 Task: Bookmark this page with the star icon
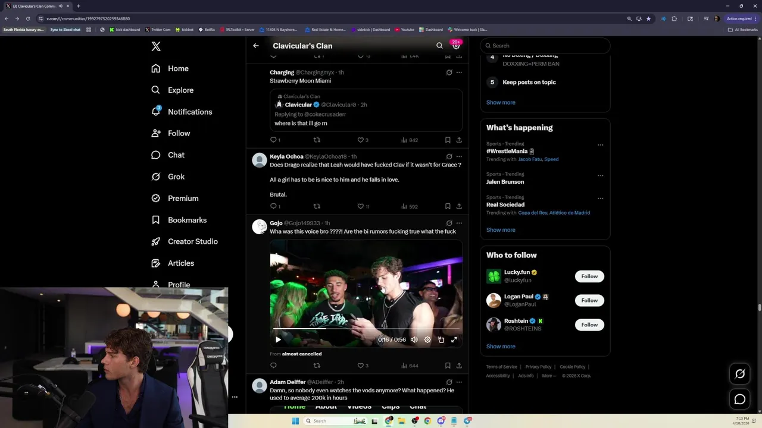648,18
